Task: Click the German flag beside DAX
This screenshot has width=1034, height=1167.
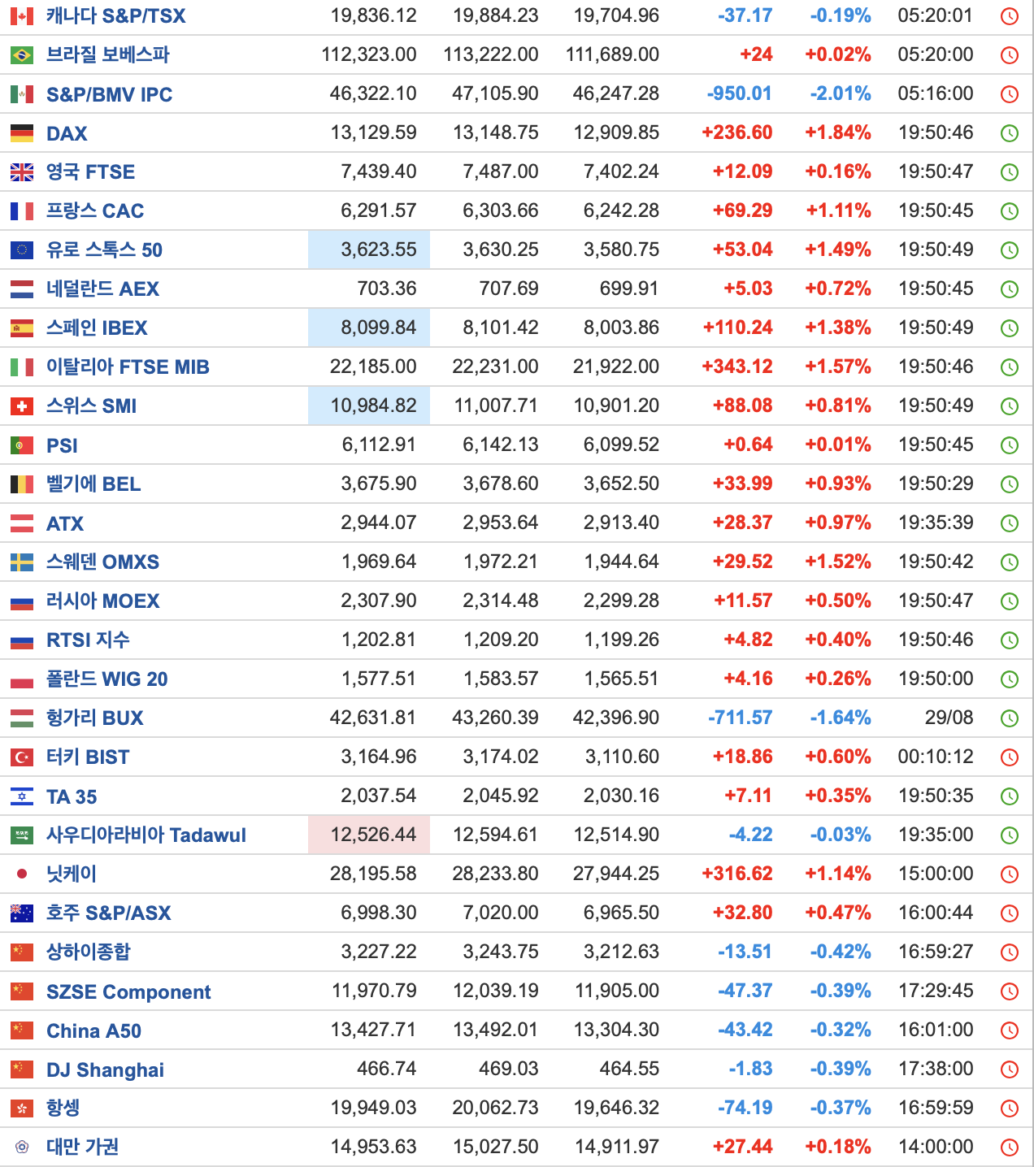Action: [22, 132]
